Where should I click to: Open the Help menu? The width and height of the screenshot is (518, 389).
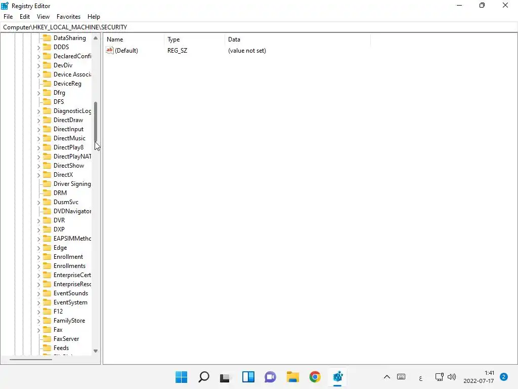click(94, 17)
